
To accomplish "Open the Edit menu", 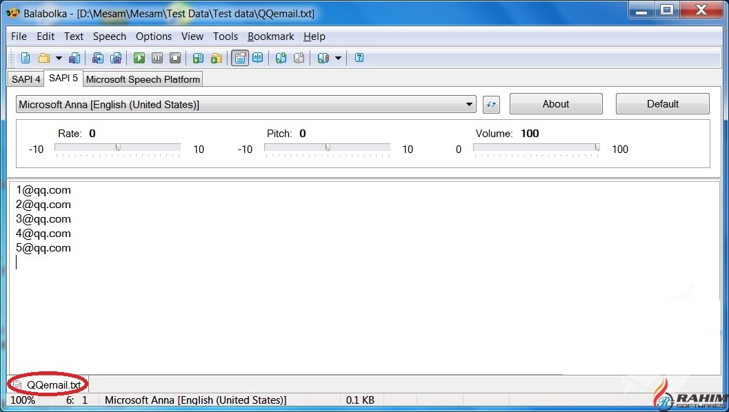I will (46, 37).
